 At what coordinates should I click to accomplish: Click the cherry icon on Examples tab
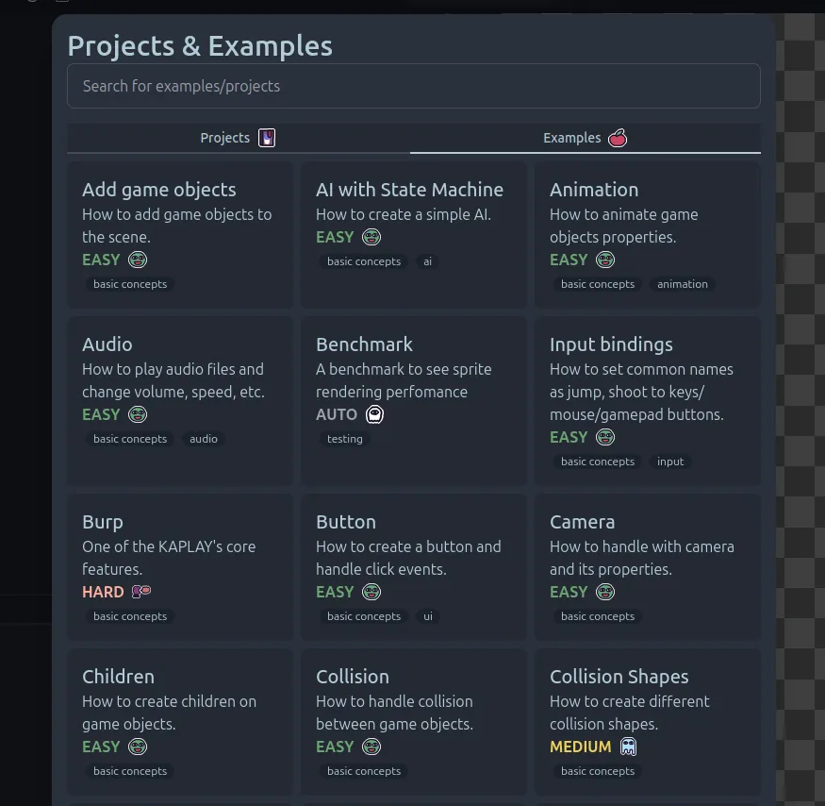pos(618,138)
